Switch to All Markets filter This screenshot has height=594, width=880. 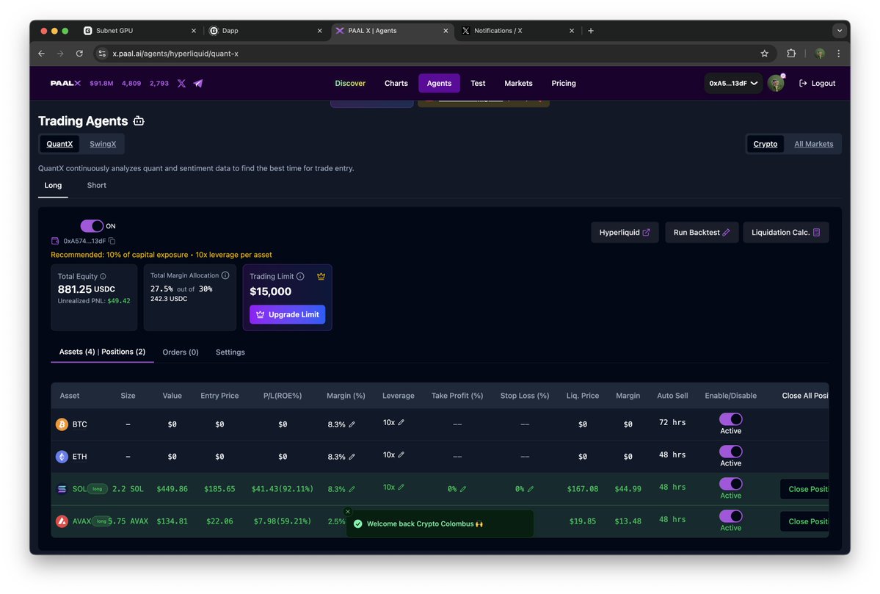[x=813, y=144]
